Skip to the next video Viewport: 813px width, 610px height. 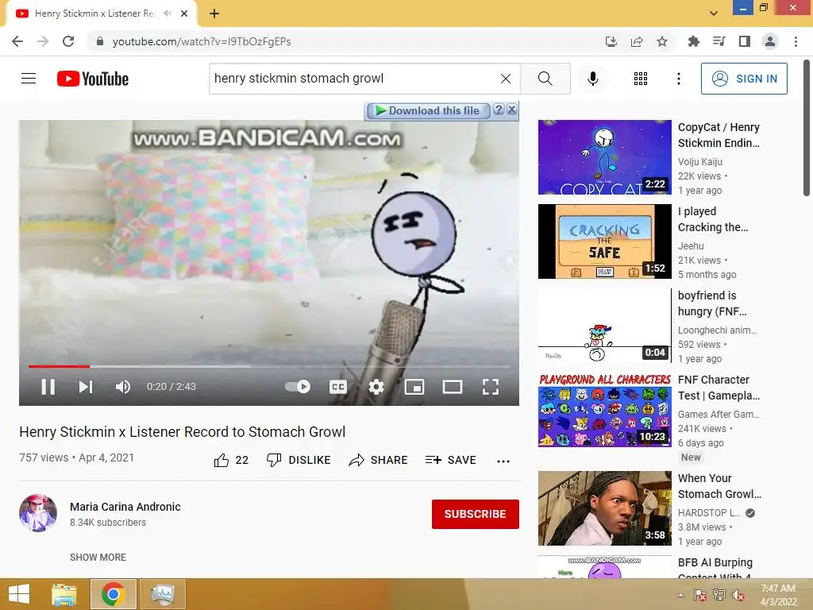tap(86, 387)
